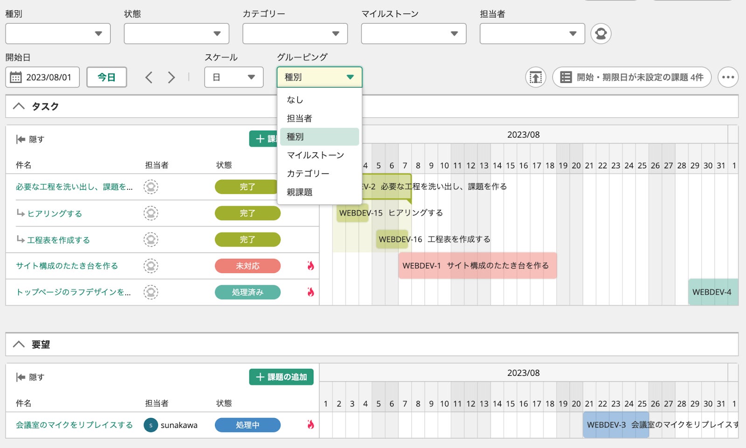This screenshot has width=746, height=448.
Task: Click 件名 column header in タスク section
Action: [24, 165]
